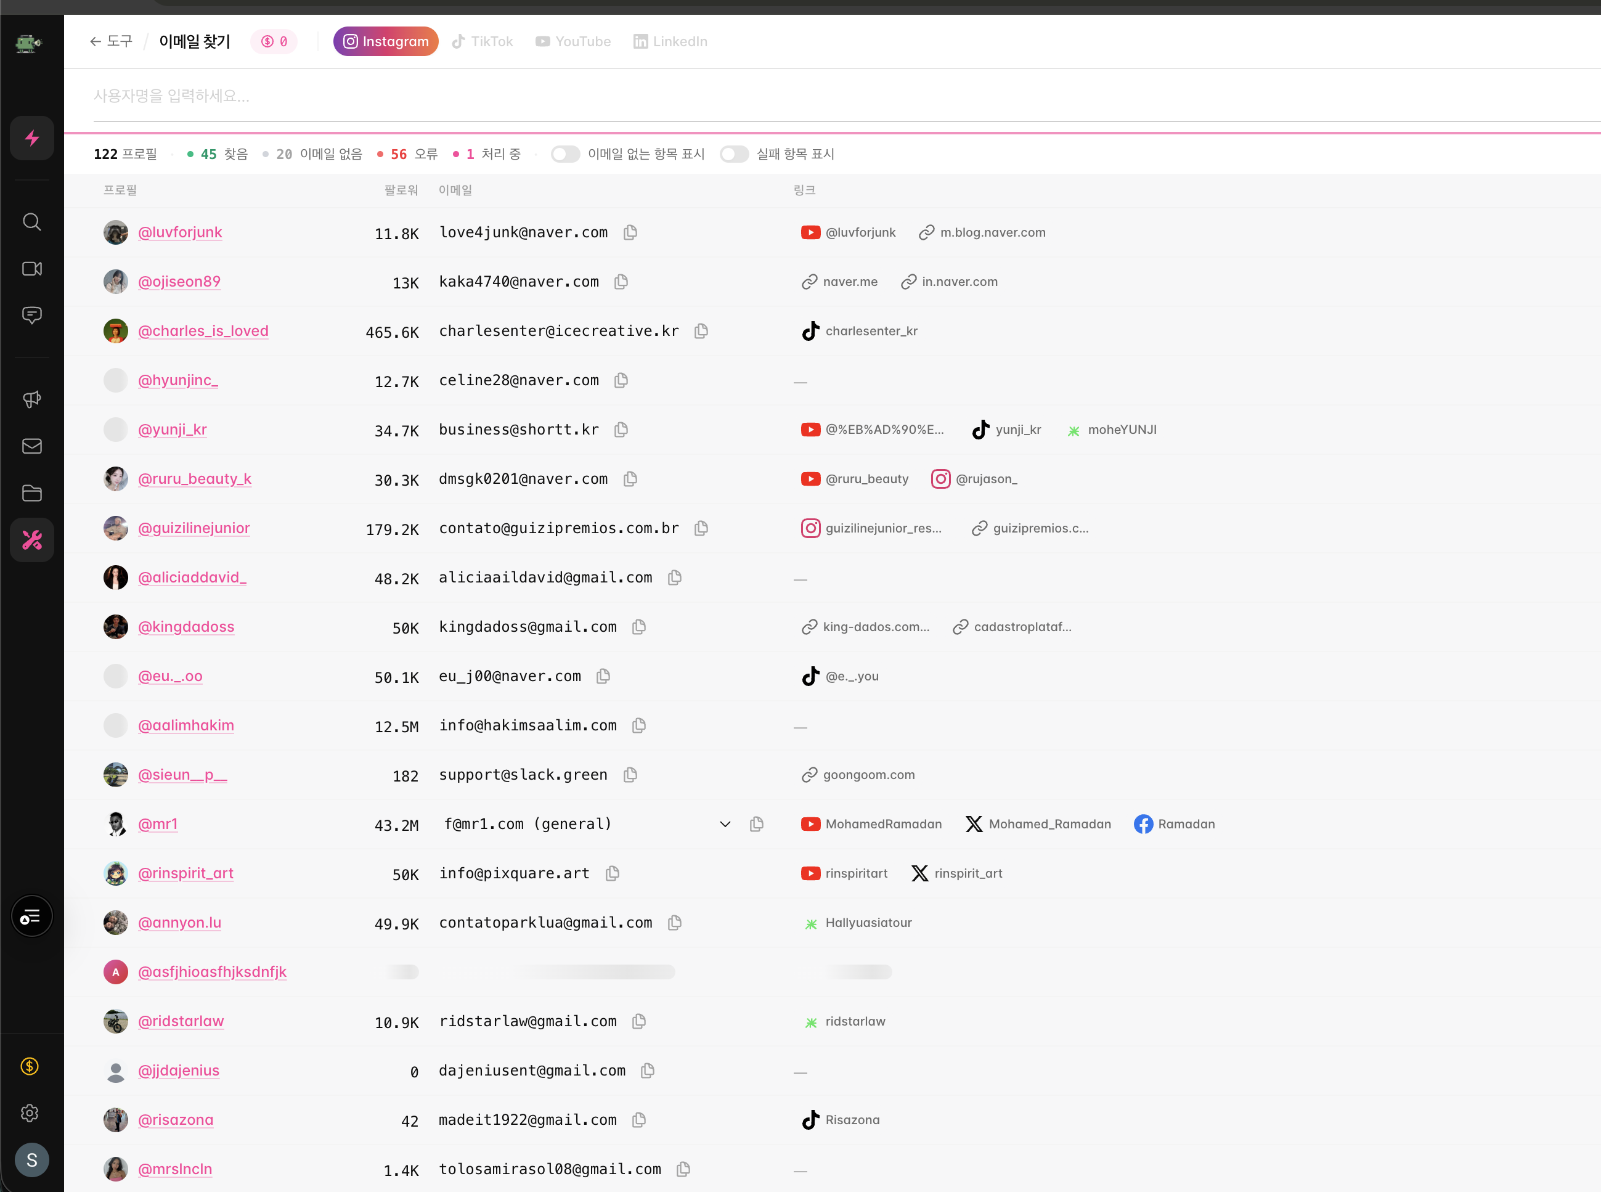This screenshot has width=1601, height=1192.
Task: Open the dollar coin credits icon in the sidebar
Action: click(30, 1066)
